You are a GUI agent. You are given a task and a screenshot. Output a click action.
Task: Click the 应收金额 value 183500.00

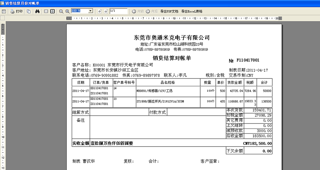click(262, 136)
